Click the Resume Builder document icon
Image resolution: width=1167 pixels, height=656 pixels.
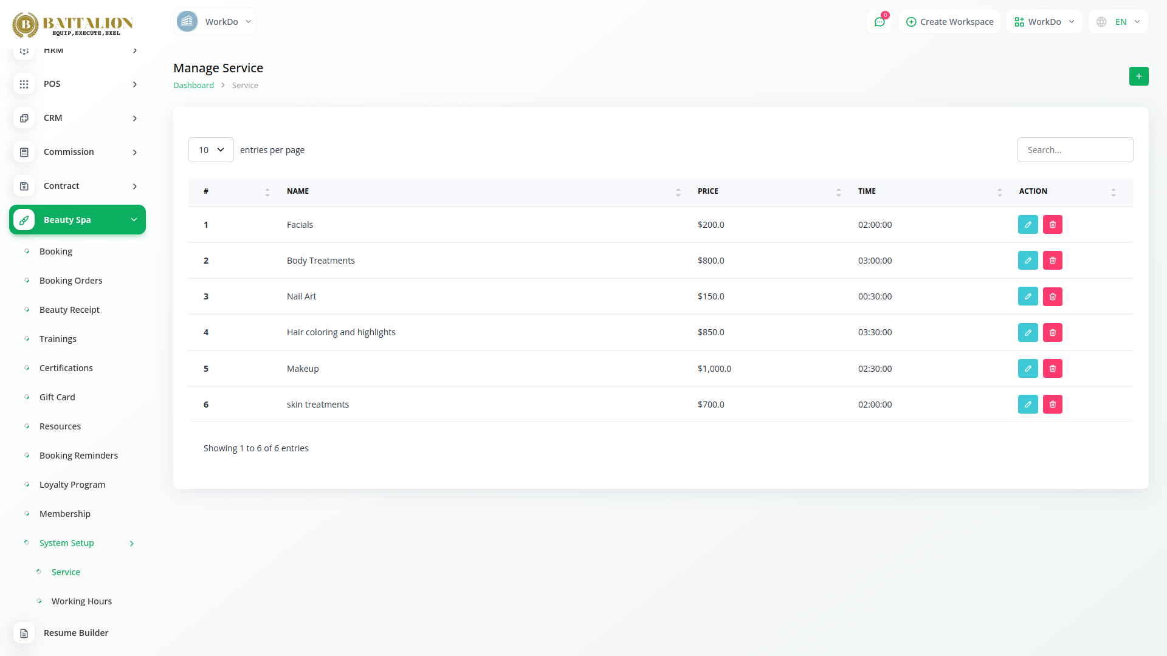point(24,634)
